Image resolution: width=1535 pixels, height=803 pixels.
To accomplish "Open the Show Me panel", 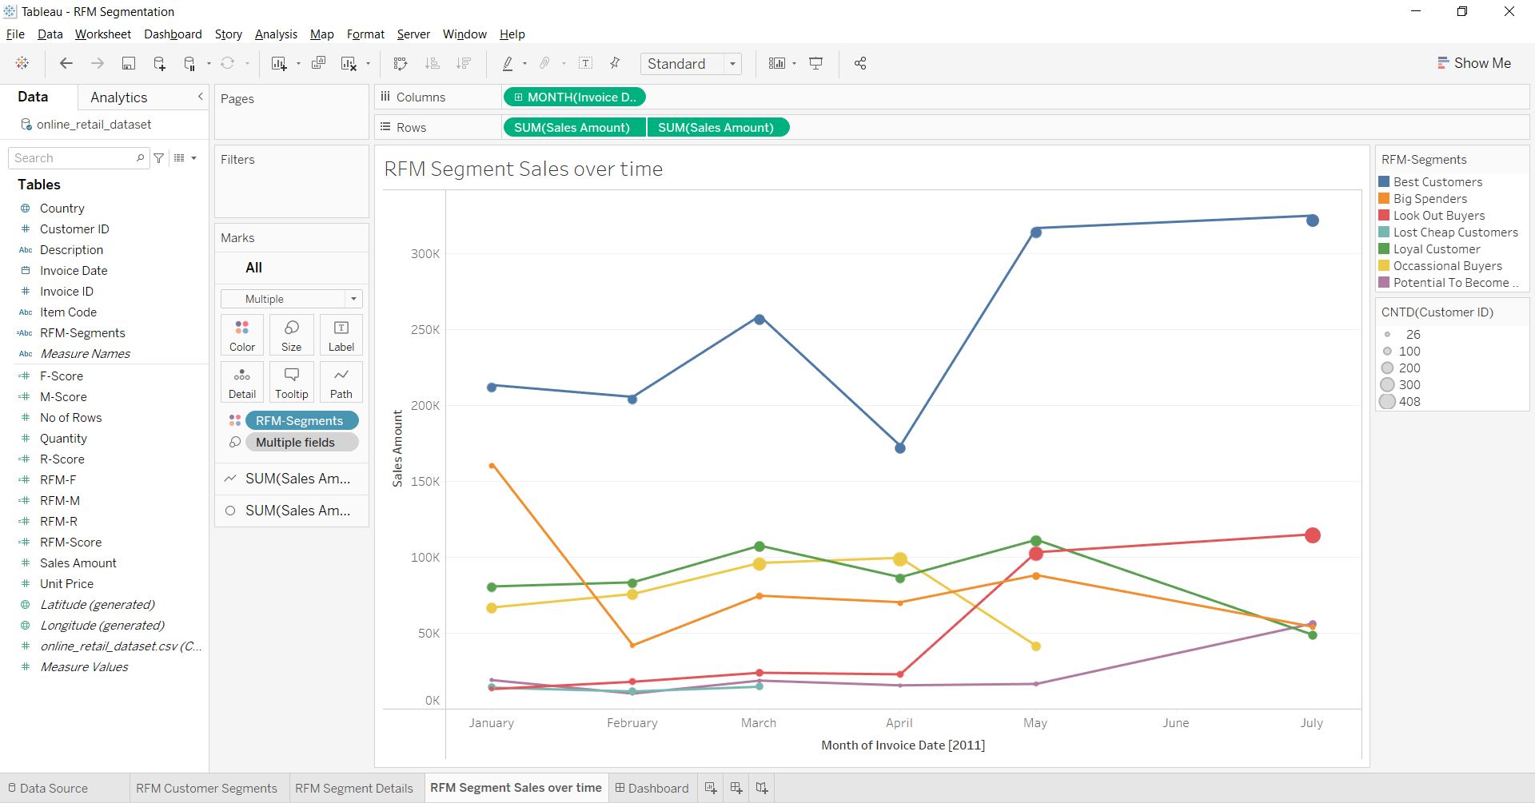I will [1475, 63].
